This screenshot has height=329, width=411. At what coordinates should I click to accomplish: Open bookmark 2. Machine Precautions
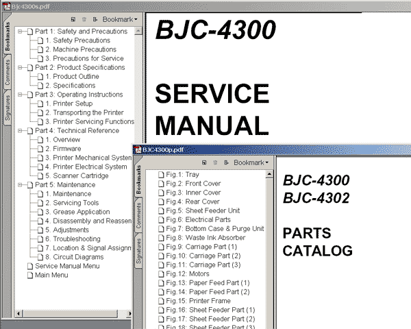point(81,49)
